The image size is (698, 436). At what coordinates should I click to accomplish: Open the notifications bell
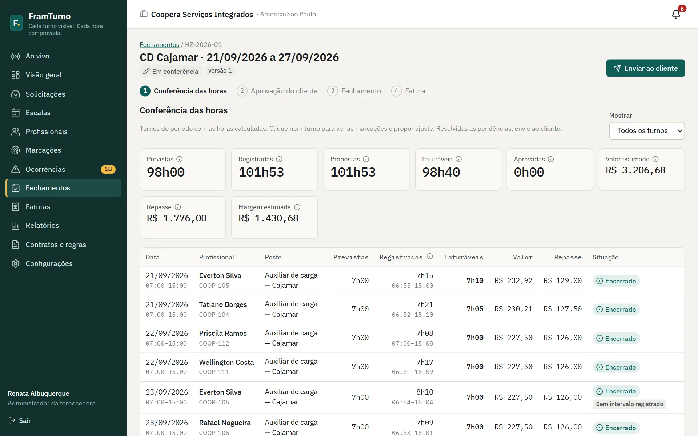pos(676,14)
